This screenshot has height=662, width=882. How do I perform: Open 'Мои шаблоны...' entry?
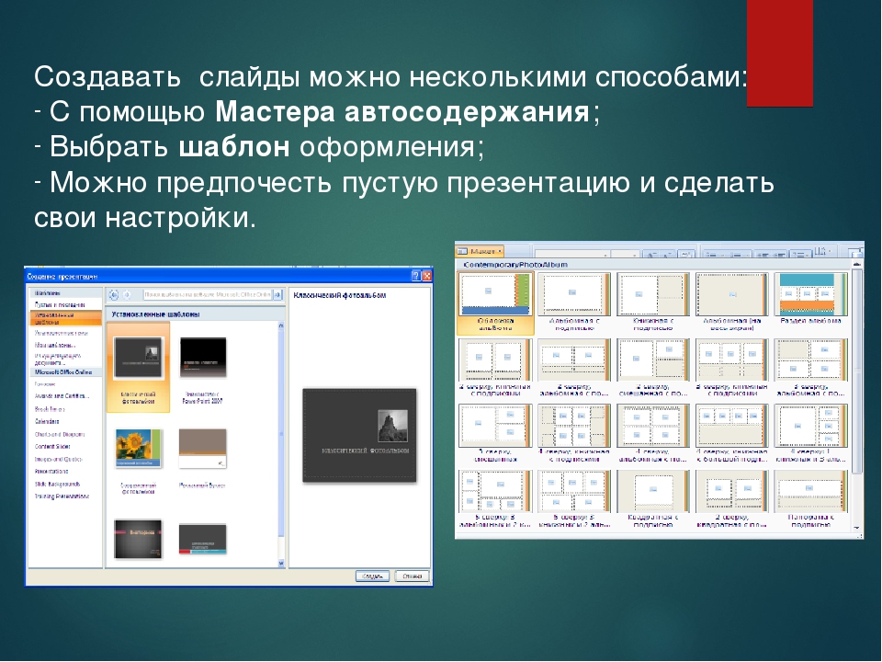click(x=54, y=345)
